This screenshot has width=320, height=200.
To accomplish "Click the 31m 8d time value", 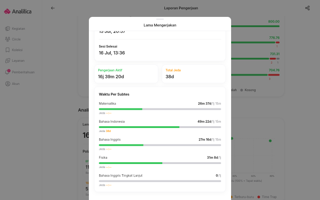I will 212,157.
